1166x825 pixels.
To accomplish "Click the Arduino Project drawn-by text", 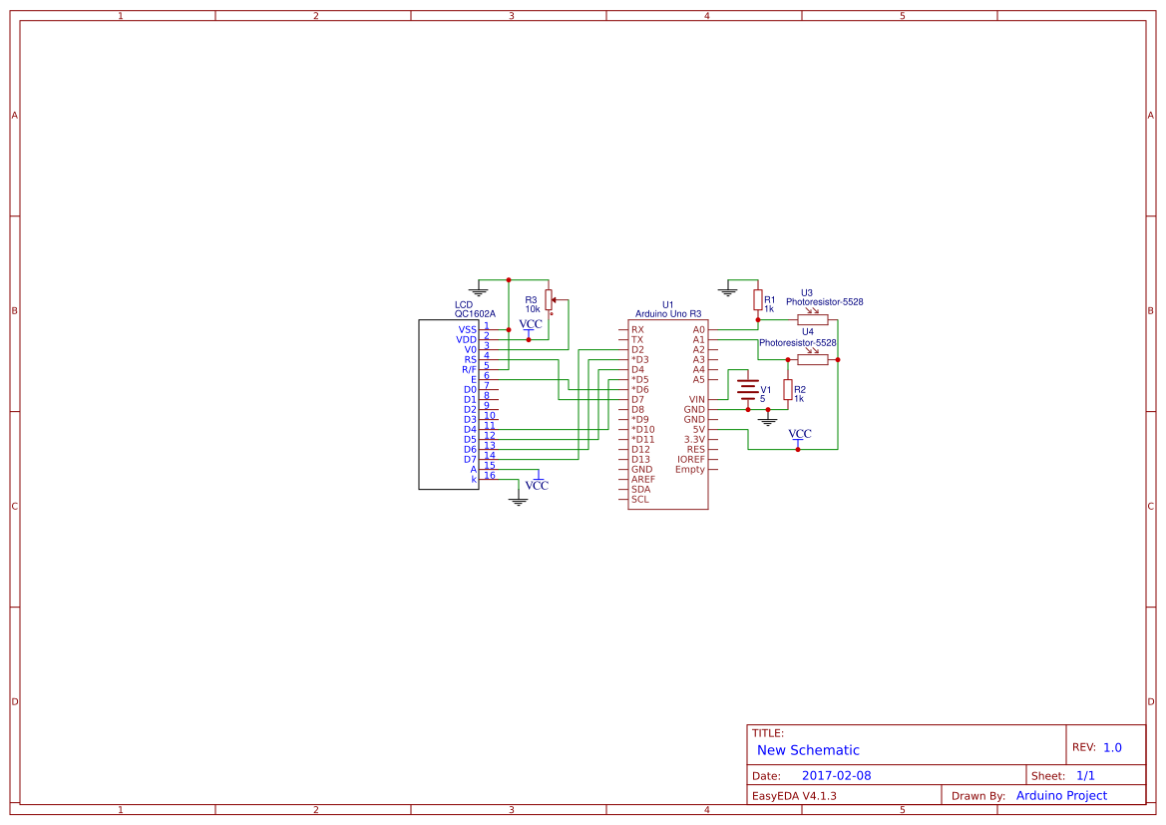I will coord(1062,795).
